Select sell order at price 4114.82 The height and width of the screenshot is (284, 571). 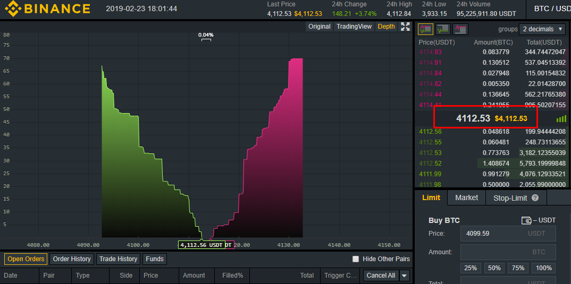493,84
